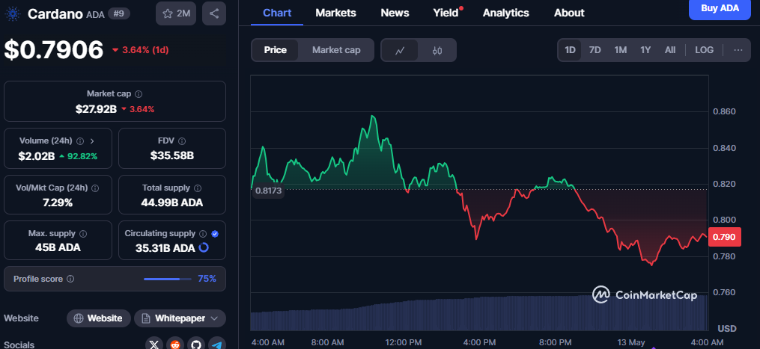Open the Telegram social icon

pyautogui.click(x=217, y=345)
